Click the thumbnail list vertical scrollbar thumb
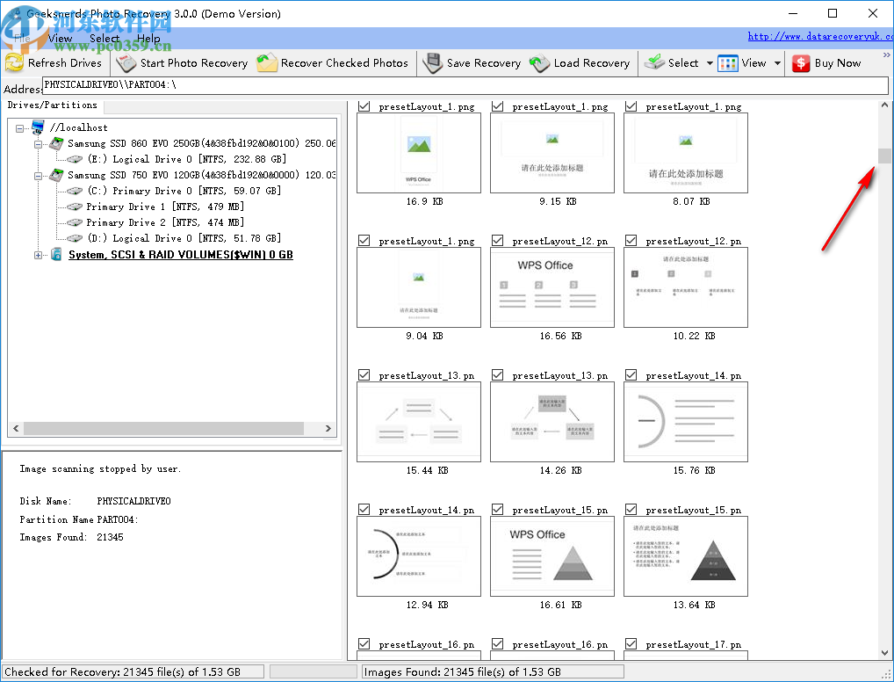894x682 pixels. (x=883, y=156)
